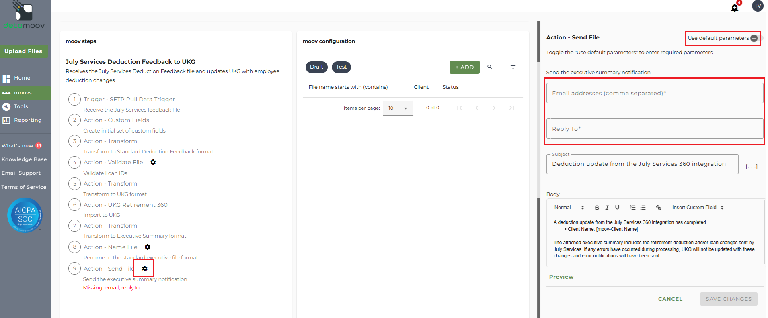The height and width of the screenshot is (318, 768).
Task: Click the + ADD button
Action: click(464, 67)
